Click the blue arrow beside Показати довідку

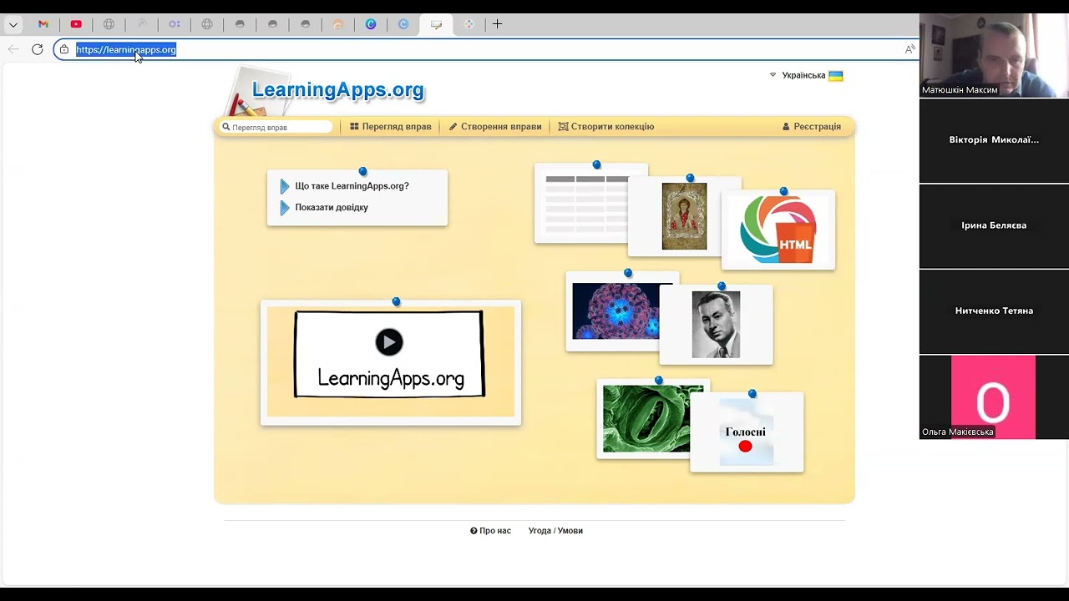pos(285,208)
